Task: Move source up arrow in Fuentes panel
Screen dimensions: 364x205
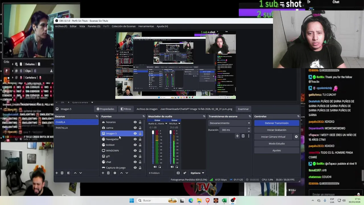Action: pos(121,173)
